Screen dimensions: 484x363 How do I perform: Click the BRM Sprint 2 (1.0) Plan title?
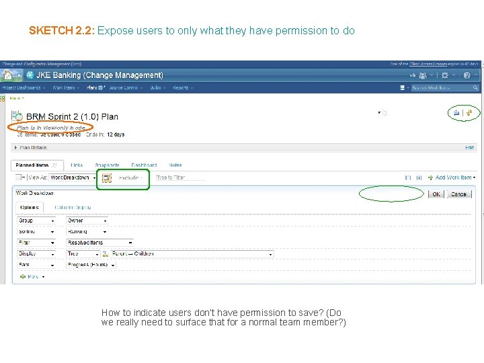coord(72,117)
